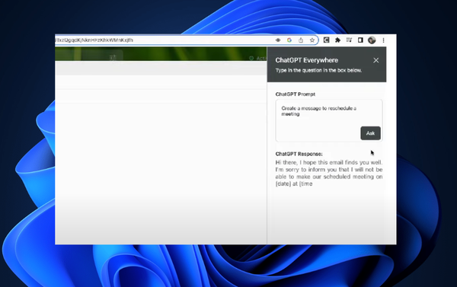The image size is (457, 287).
Task: Click the ChatGPT Prompt label
Action: (296, 94)
